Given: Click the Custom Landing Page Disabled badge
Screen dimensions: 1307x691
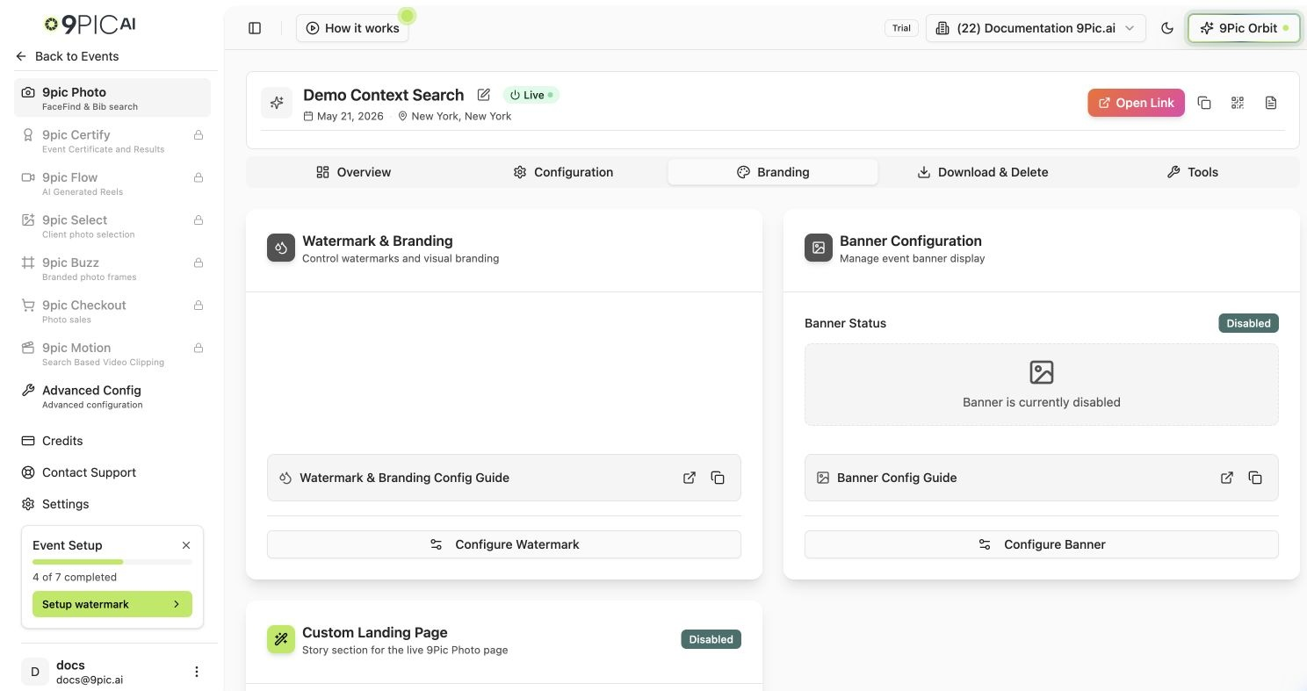Looking at the screenshot, I should coord(711,639).
